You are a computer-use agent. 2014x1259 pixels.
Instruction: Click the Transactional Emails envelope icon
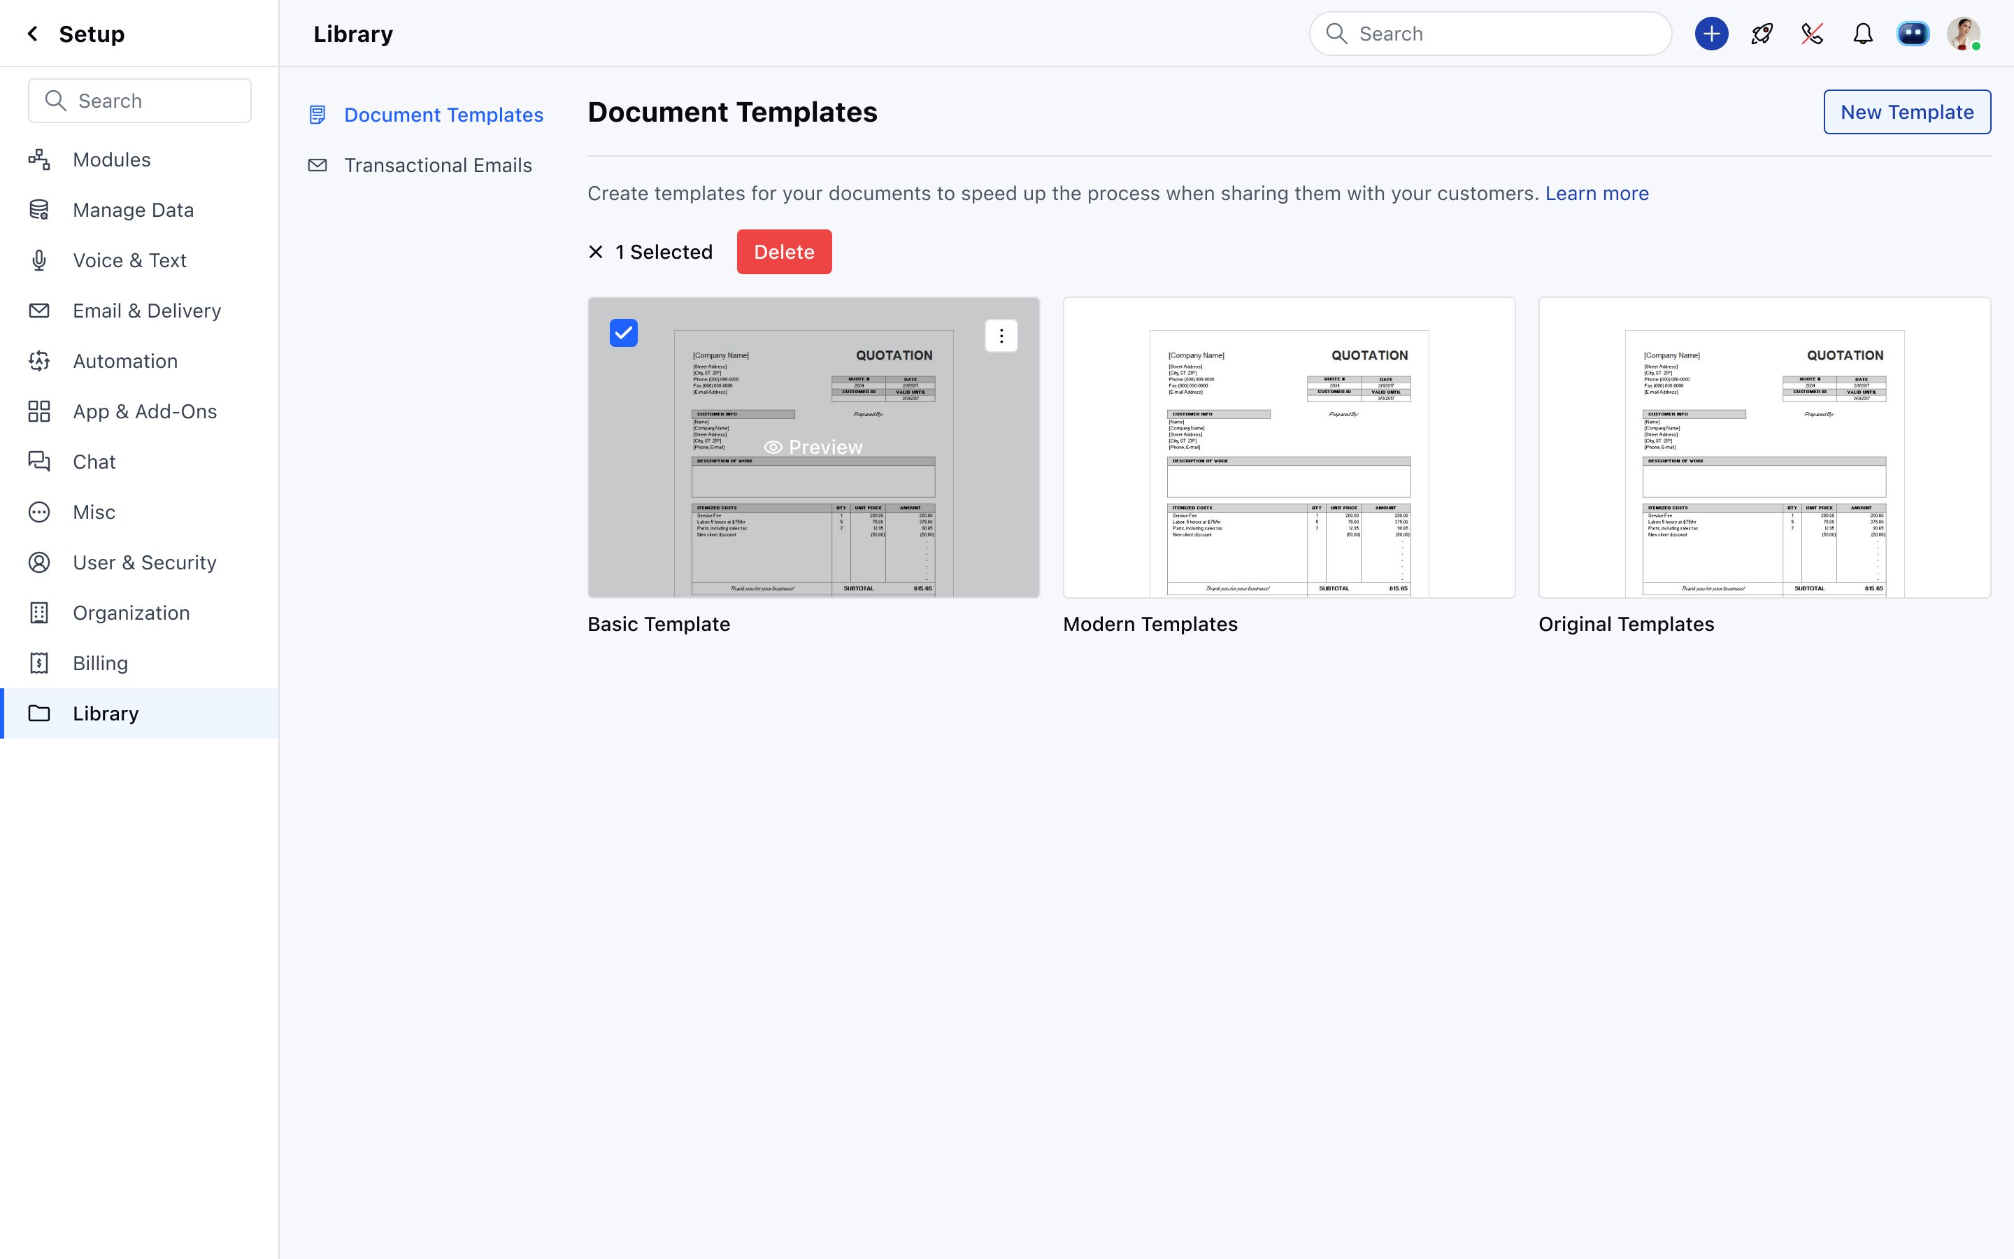[x=317, y=165]
